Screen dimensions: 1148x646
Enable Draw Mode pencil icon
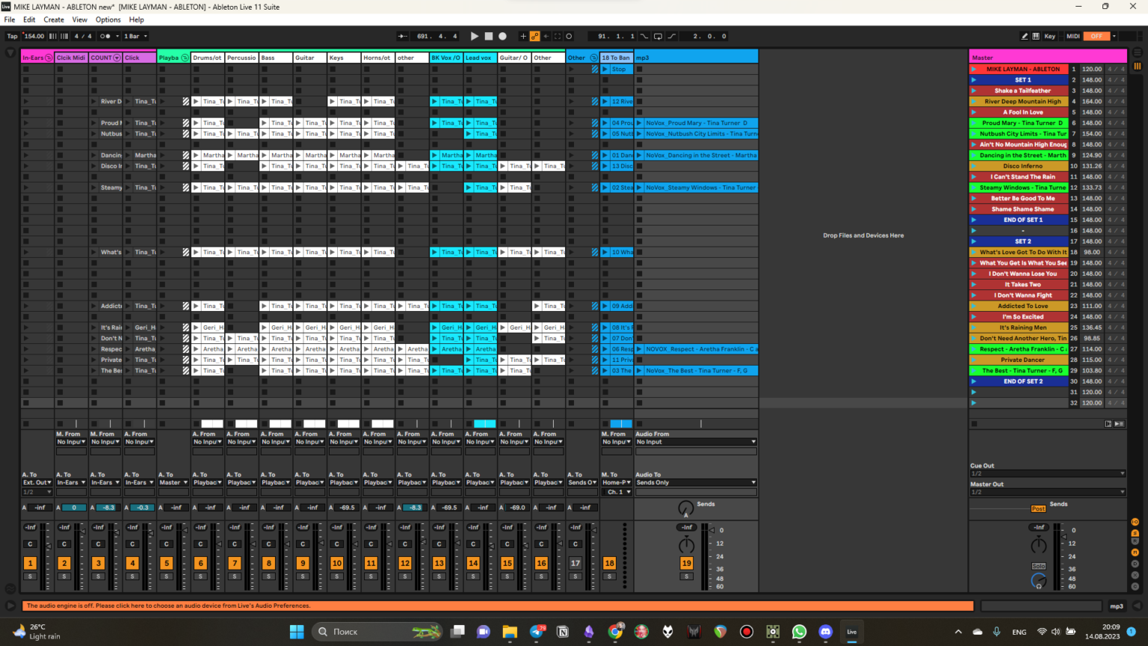tap(1024, 36)
